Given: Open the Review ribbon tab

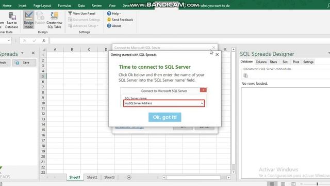Looking at the screenshot, I should [96, 6].
